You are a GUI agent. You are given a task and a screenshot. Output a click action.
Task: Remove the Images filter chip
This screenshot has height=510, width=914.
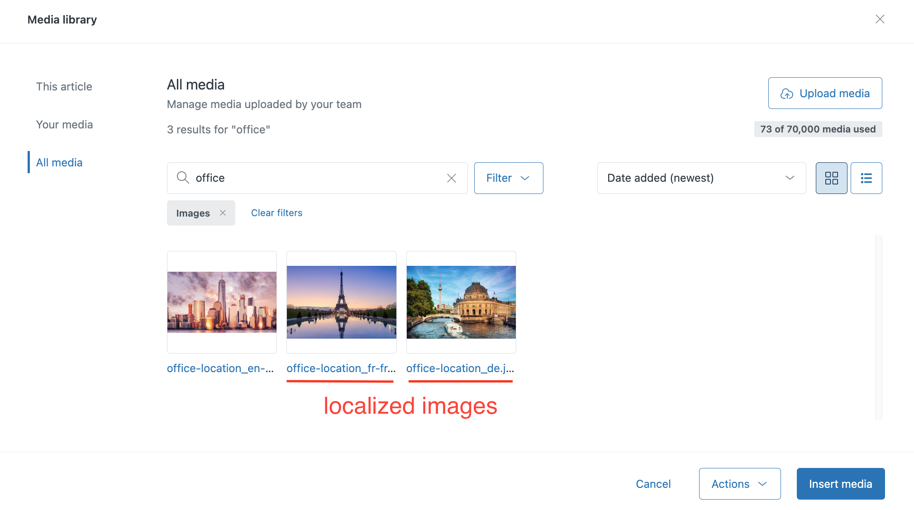(223, 212)
